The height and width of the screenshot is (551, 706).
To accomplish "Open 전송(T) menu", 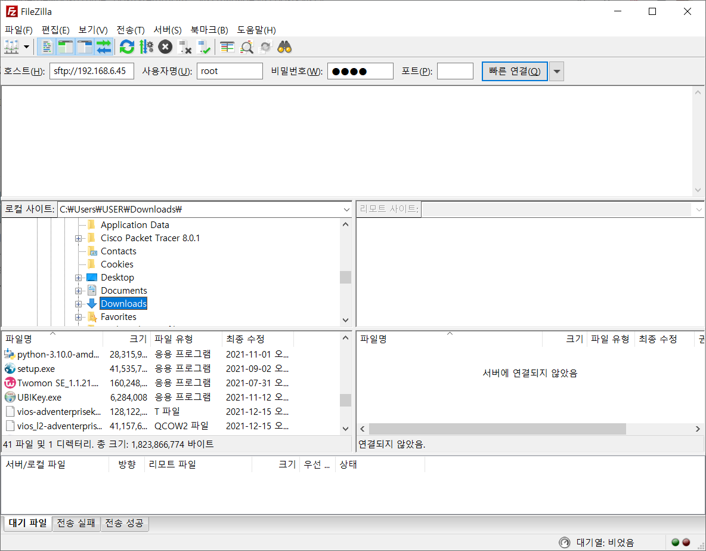I will 131,30.
